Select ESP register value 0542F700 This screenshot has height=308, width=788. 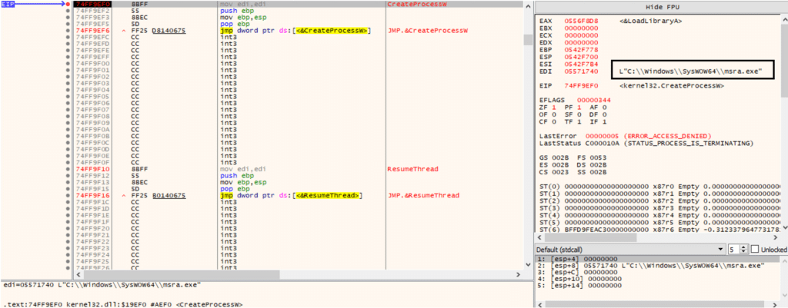coord(582,57)
